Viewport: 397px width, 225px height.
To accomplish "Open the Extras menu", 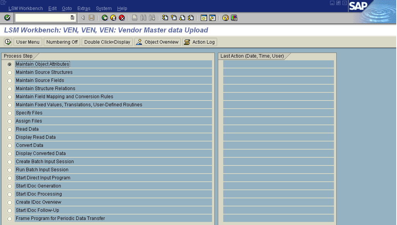I will click(84, 9).
